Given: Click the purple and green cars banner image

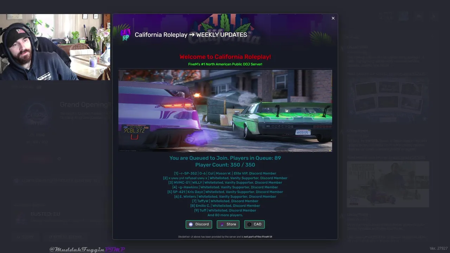Looking at the screenshot, I should pyautogui.click(x=225, y=111).
